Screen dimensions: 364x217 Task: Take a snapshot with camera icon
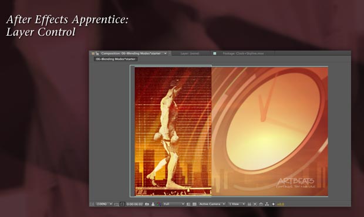click(x=147, y=204)
